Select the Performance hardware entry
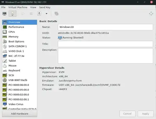 pos(20,27)
